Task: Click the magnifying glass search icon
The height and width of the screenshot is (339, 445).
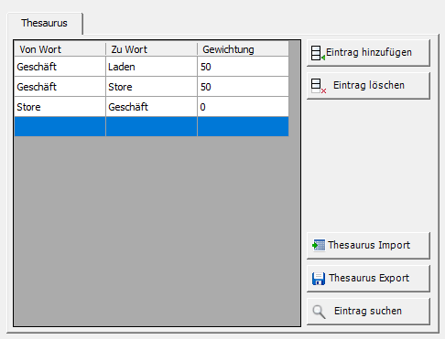Action: (319, 312)
